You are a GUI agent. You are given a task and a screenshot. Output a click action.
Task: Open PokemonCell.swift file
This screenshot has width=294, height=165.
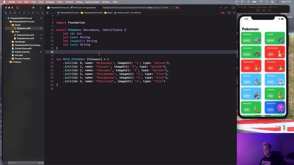pyautogui.click(x=26, y=35)
